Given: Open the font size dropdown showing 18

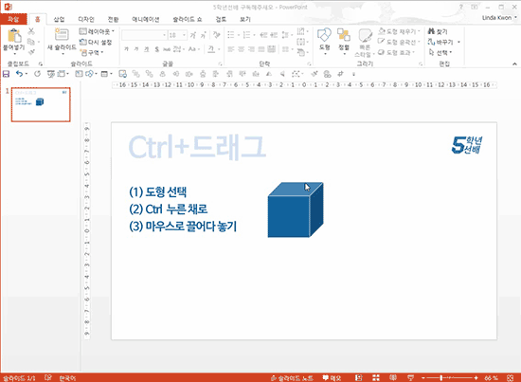Looking at the screenshot, I should click(177, 35).
